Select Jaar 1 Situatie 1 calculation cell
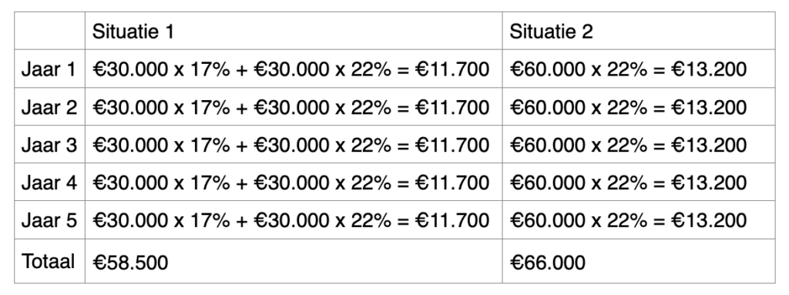 pyautogui.click(x=294, y=69)
